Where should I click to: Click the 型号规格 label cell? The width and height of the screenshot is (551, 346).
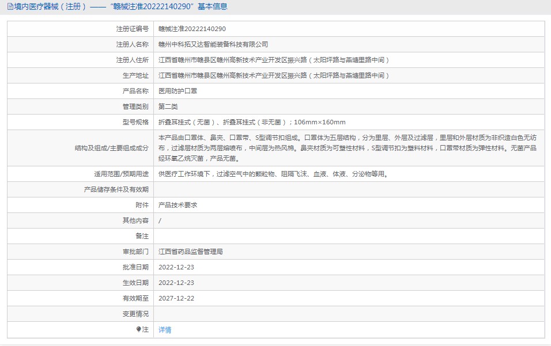pos(81,122)
